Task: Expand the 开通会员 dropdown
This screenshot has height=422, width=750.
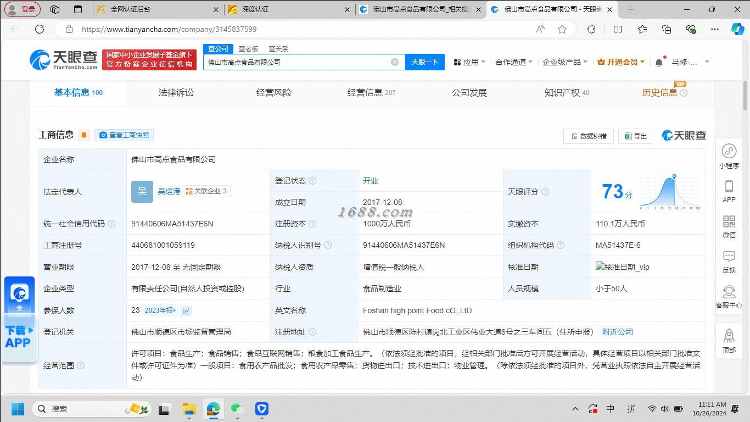Action: pos(621,62)
